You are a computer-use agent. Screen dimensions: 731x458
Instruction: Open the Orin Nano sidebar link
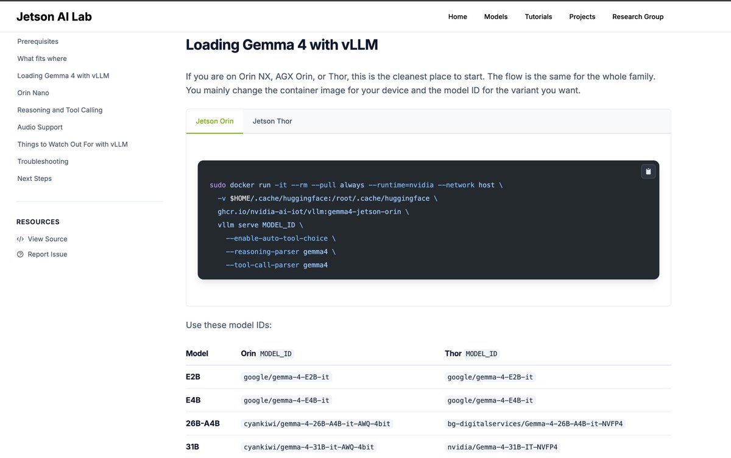point(33,93)
